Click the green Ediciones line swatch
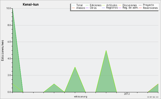 tap(87, 5)
